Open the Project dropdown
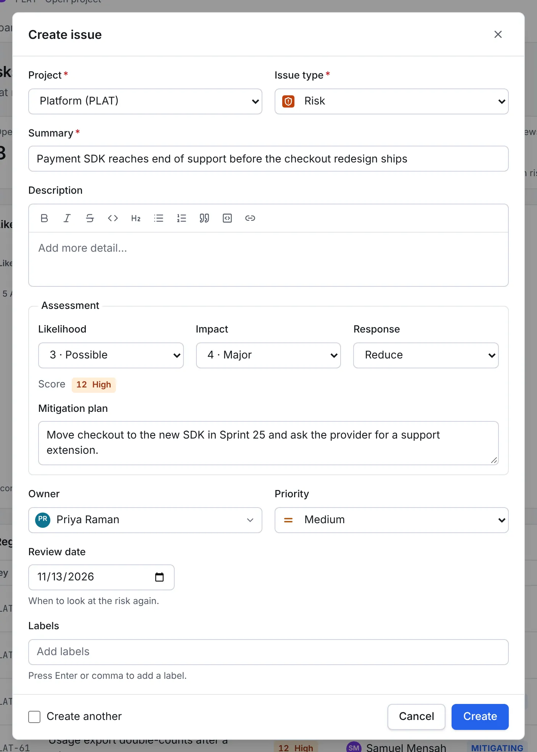The width and height of the screenshot is (537, 752). click(x=145, y=101)
